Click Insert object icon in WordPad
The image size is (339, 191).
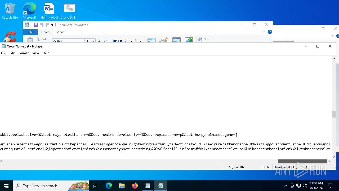point(189,40)
